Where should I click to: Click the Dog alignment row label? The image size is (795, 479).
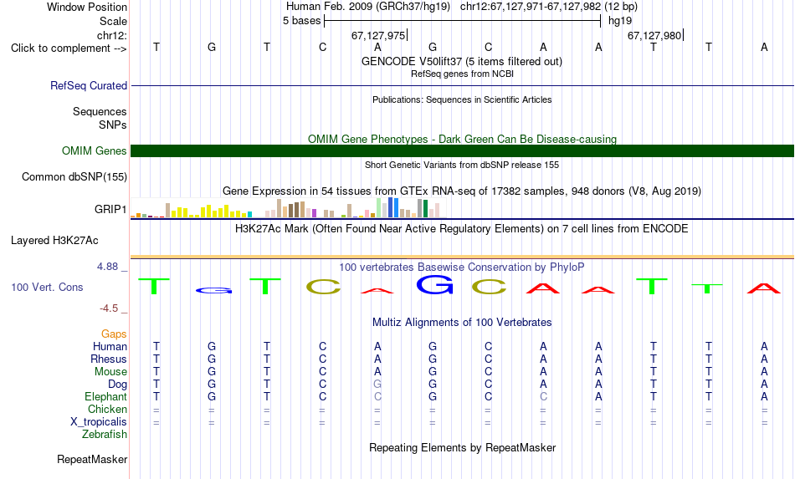[x=117, y=385]
